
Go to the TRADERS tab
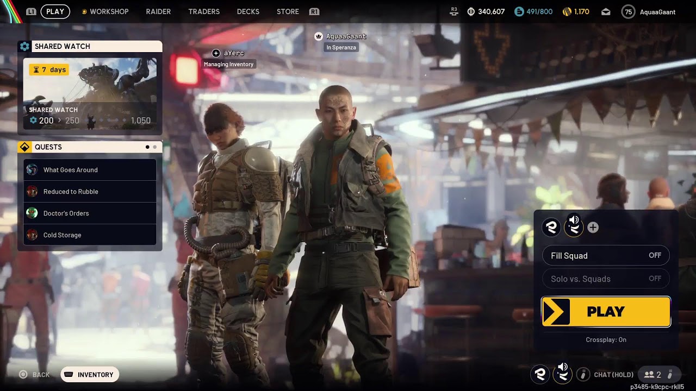click(x=204, y=11)
